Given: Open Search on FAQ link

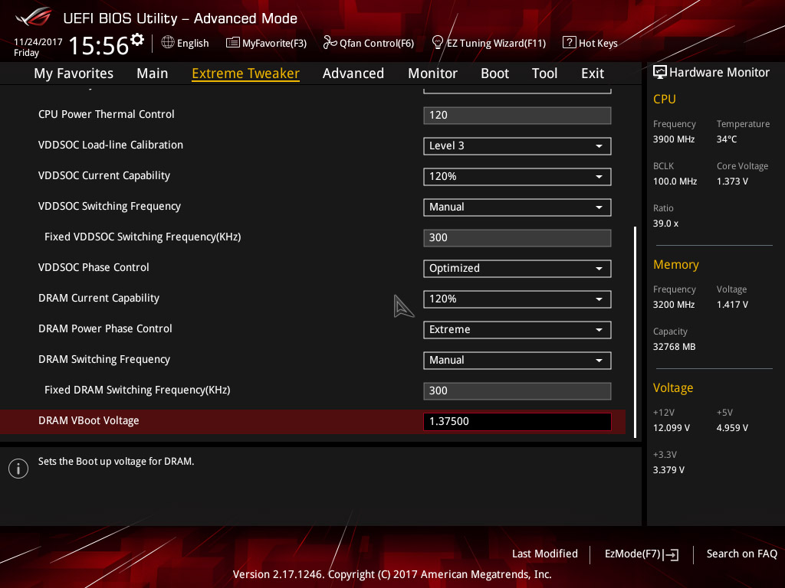Looking at the screenshot, I should (x=741, y=554).
